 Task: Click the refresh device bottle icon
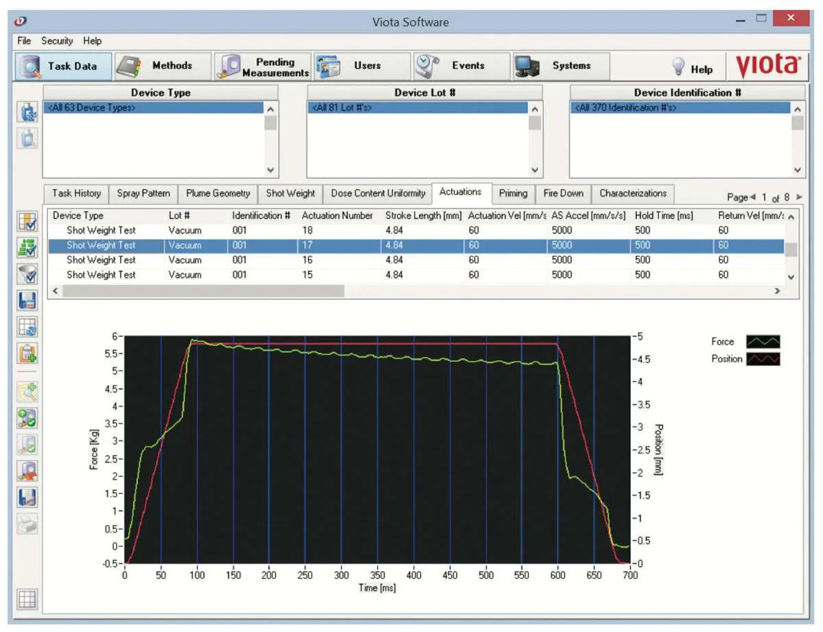point(27,113)
